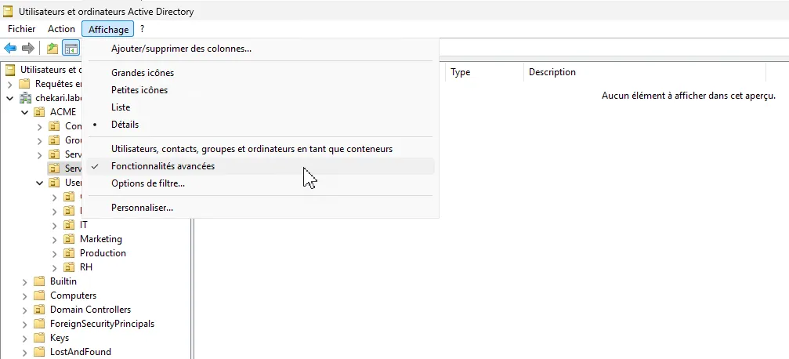Image resolution: width=789 pixels, height=359 pixels.
Task: Click the Domain Controllers OU icon
Action: pyautogui.click(x=39, y=310)
